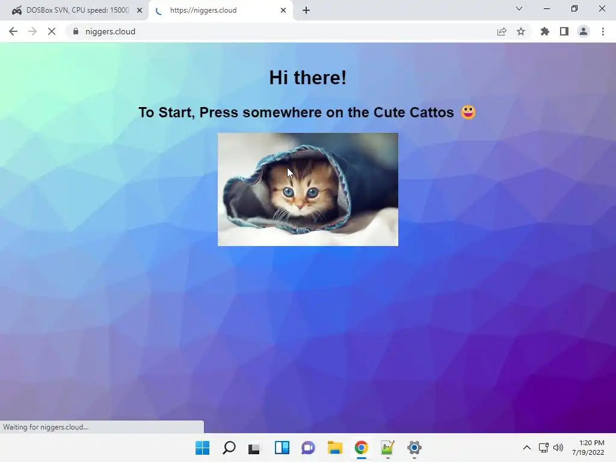Image resolution: width=616 pixels, height=462 pixels.
Task: Click the forward navigation arrow
Action: (32, 31)
